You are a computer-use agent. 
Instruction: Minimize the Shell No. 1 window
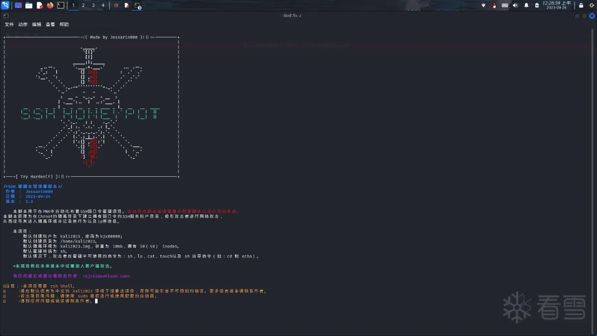[577, 15]
